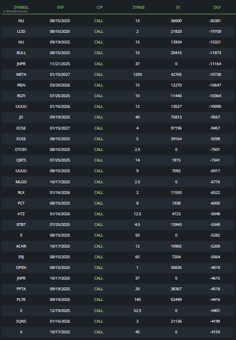Select the ACHR symbol cell

21,246
